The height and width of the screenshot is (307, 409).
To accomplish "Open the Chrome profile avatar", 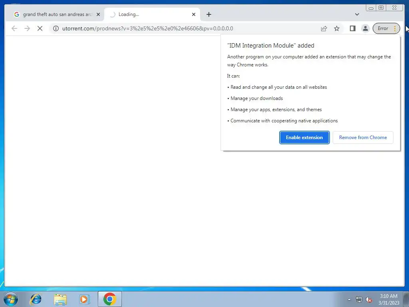I will point(365,28).
